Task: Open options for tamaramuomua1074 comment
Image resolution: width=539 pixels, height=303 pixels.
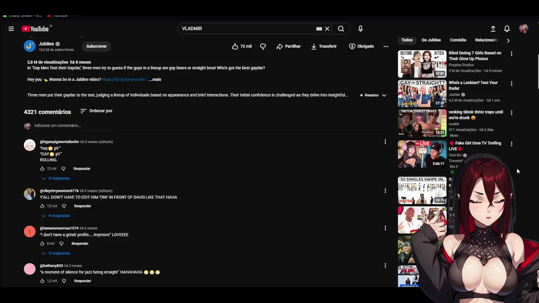Action: [x=385, y=228]
